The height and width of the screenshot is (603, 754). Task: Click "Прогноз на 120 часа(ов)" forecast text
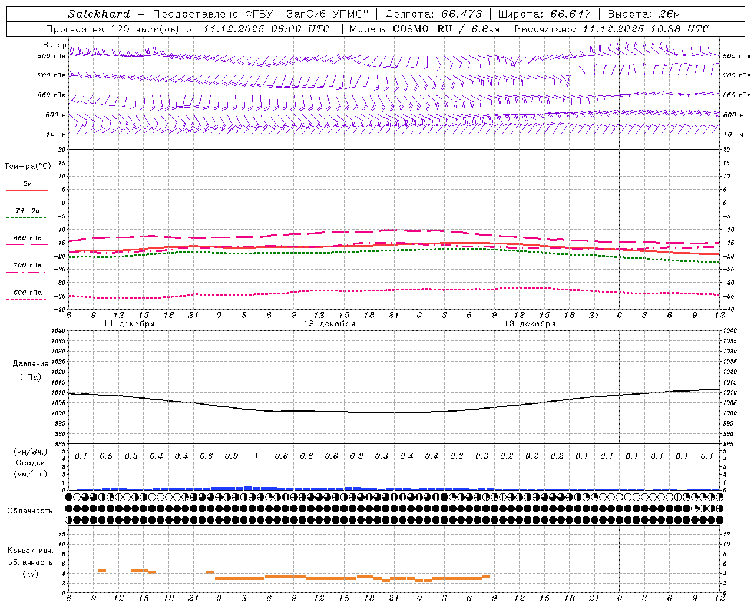pyautogui.click(x=113, y=29)
